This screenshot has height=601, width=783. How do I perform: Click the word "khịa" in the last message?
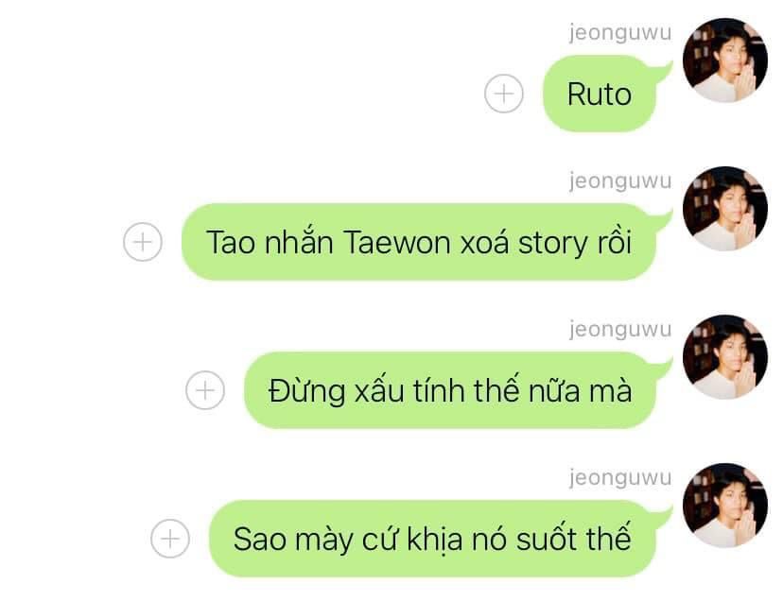pyautogui.click(x=435, y=541)
